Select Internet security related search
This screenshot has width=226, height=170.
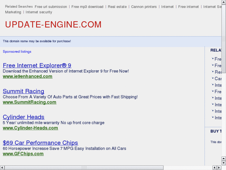39,12
